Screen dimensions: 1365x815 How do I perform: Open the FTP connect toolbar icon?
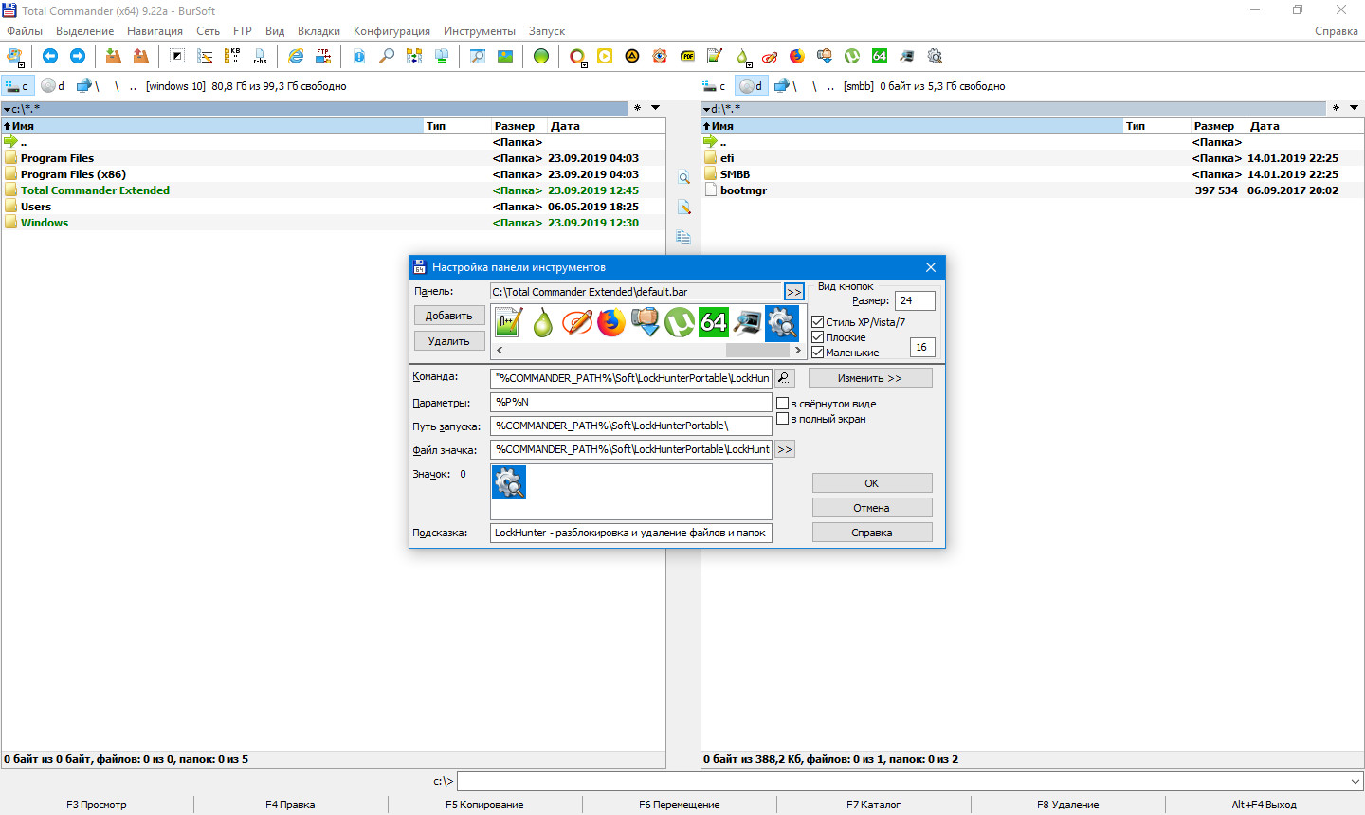click(323, 56)
